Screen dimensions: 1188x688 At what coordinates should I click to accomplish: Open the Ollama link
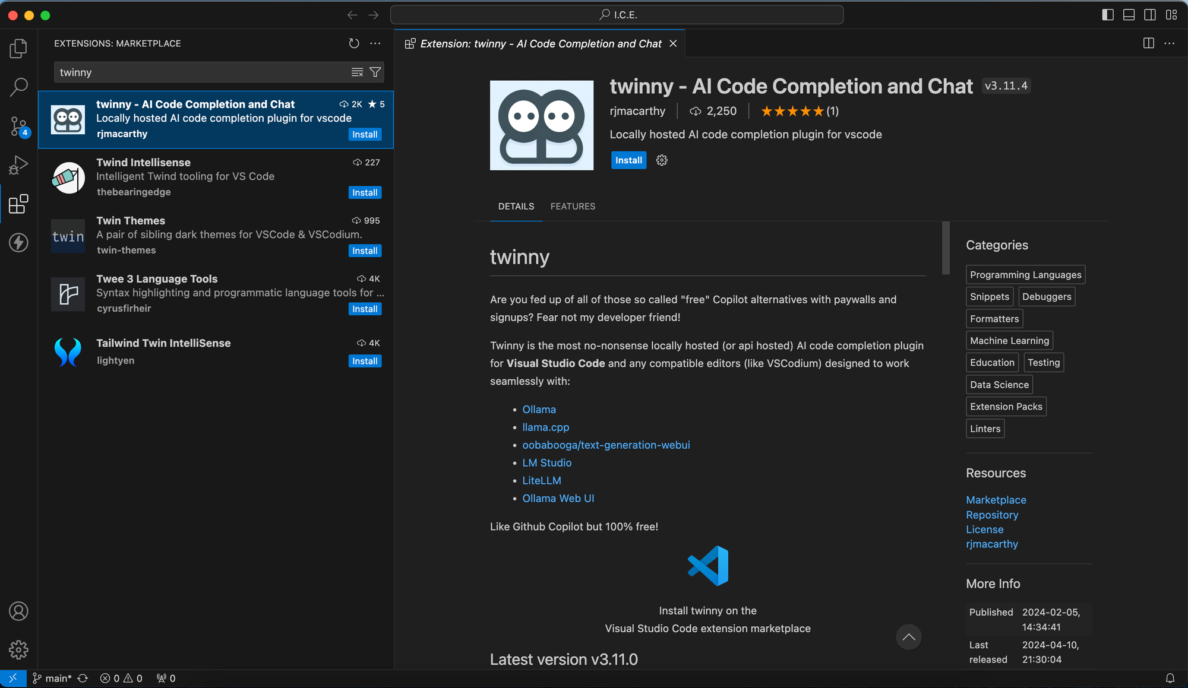(539, 410)
